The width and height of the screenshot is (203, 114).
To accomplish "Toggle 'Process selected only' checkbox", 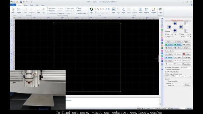I will coord(166,70).
